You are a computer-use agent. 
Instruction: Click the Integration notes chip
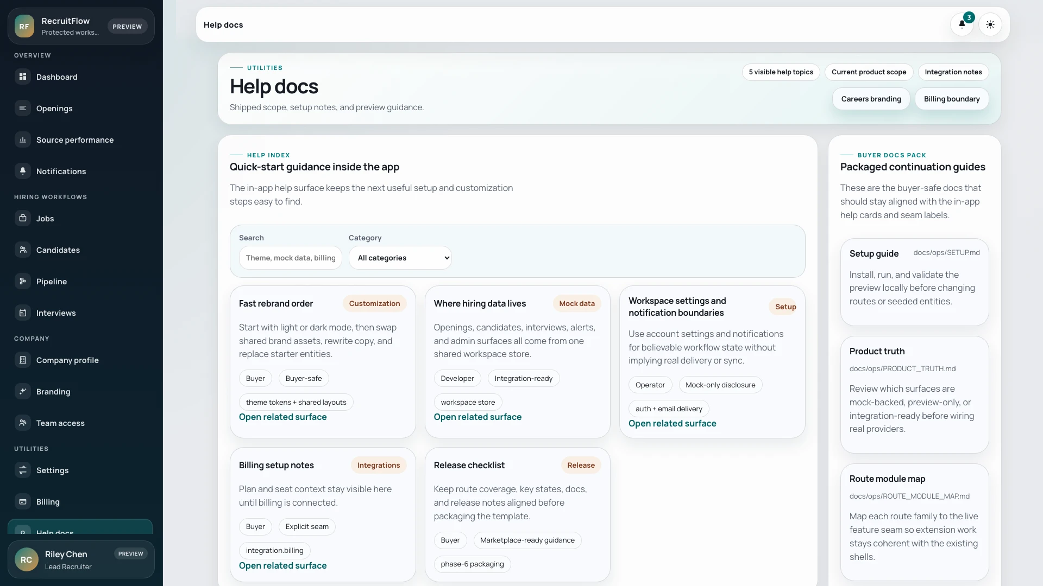click(953, 72)
